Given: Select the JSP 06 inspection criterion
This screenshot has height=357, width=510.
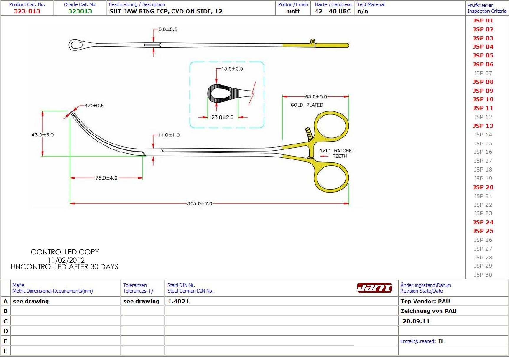Looking at the screenshot, I should pos(483,64).
